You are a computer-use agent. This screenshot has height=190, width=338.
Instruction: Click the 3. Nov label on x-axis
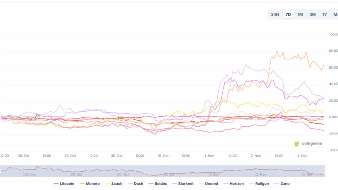pyautogui.click(x=302, y=156)
